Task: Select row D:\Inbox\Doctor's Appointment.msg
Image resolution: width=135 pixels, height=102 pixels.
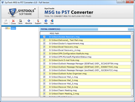Action: coord(85,43)
